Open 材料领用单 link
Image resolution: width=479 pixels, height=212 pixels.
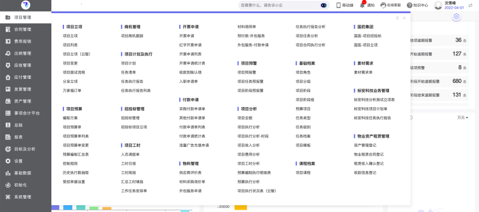(x=246, y=26)
